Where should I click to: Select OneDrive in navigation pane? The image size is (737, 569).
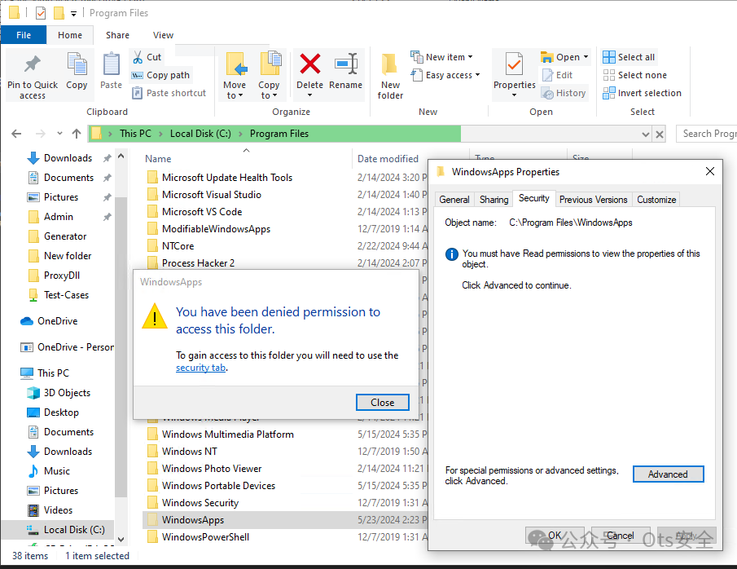[57, 321]
